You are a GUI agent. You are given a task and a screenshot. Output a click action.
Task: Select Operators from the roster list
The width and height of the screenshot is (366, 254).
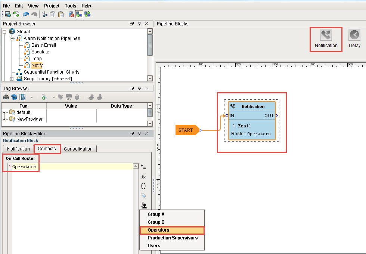click(171, 230)
